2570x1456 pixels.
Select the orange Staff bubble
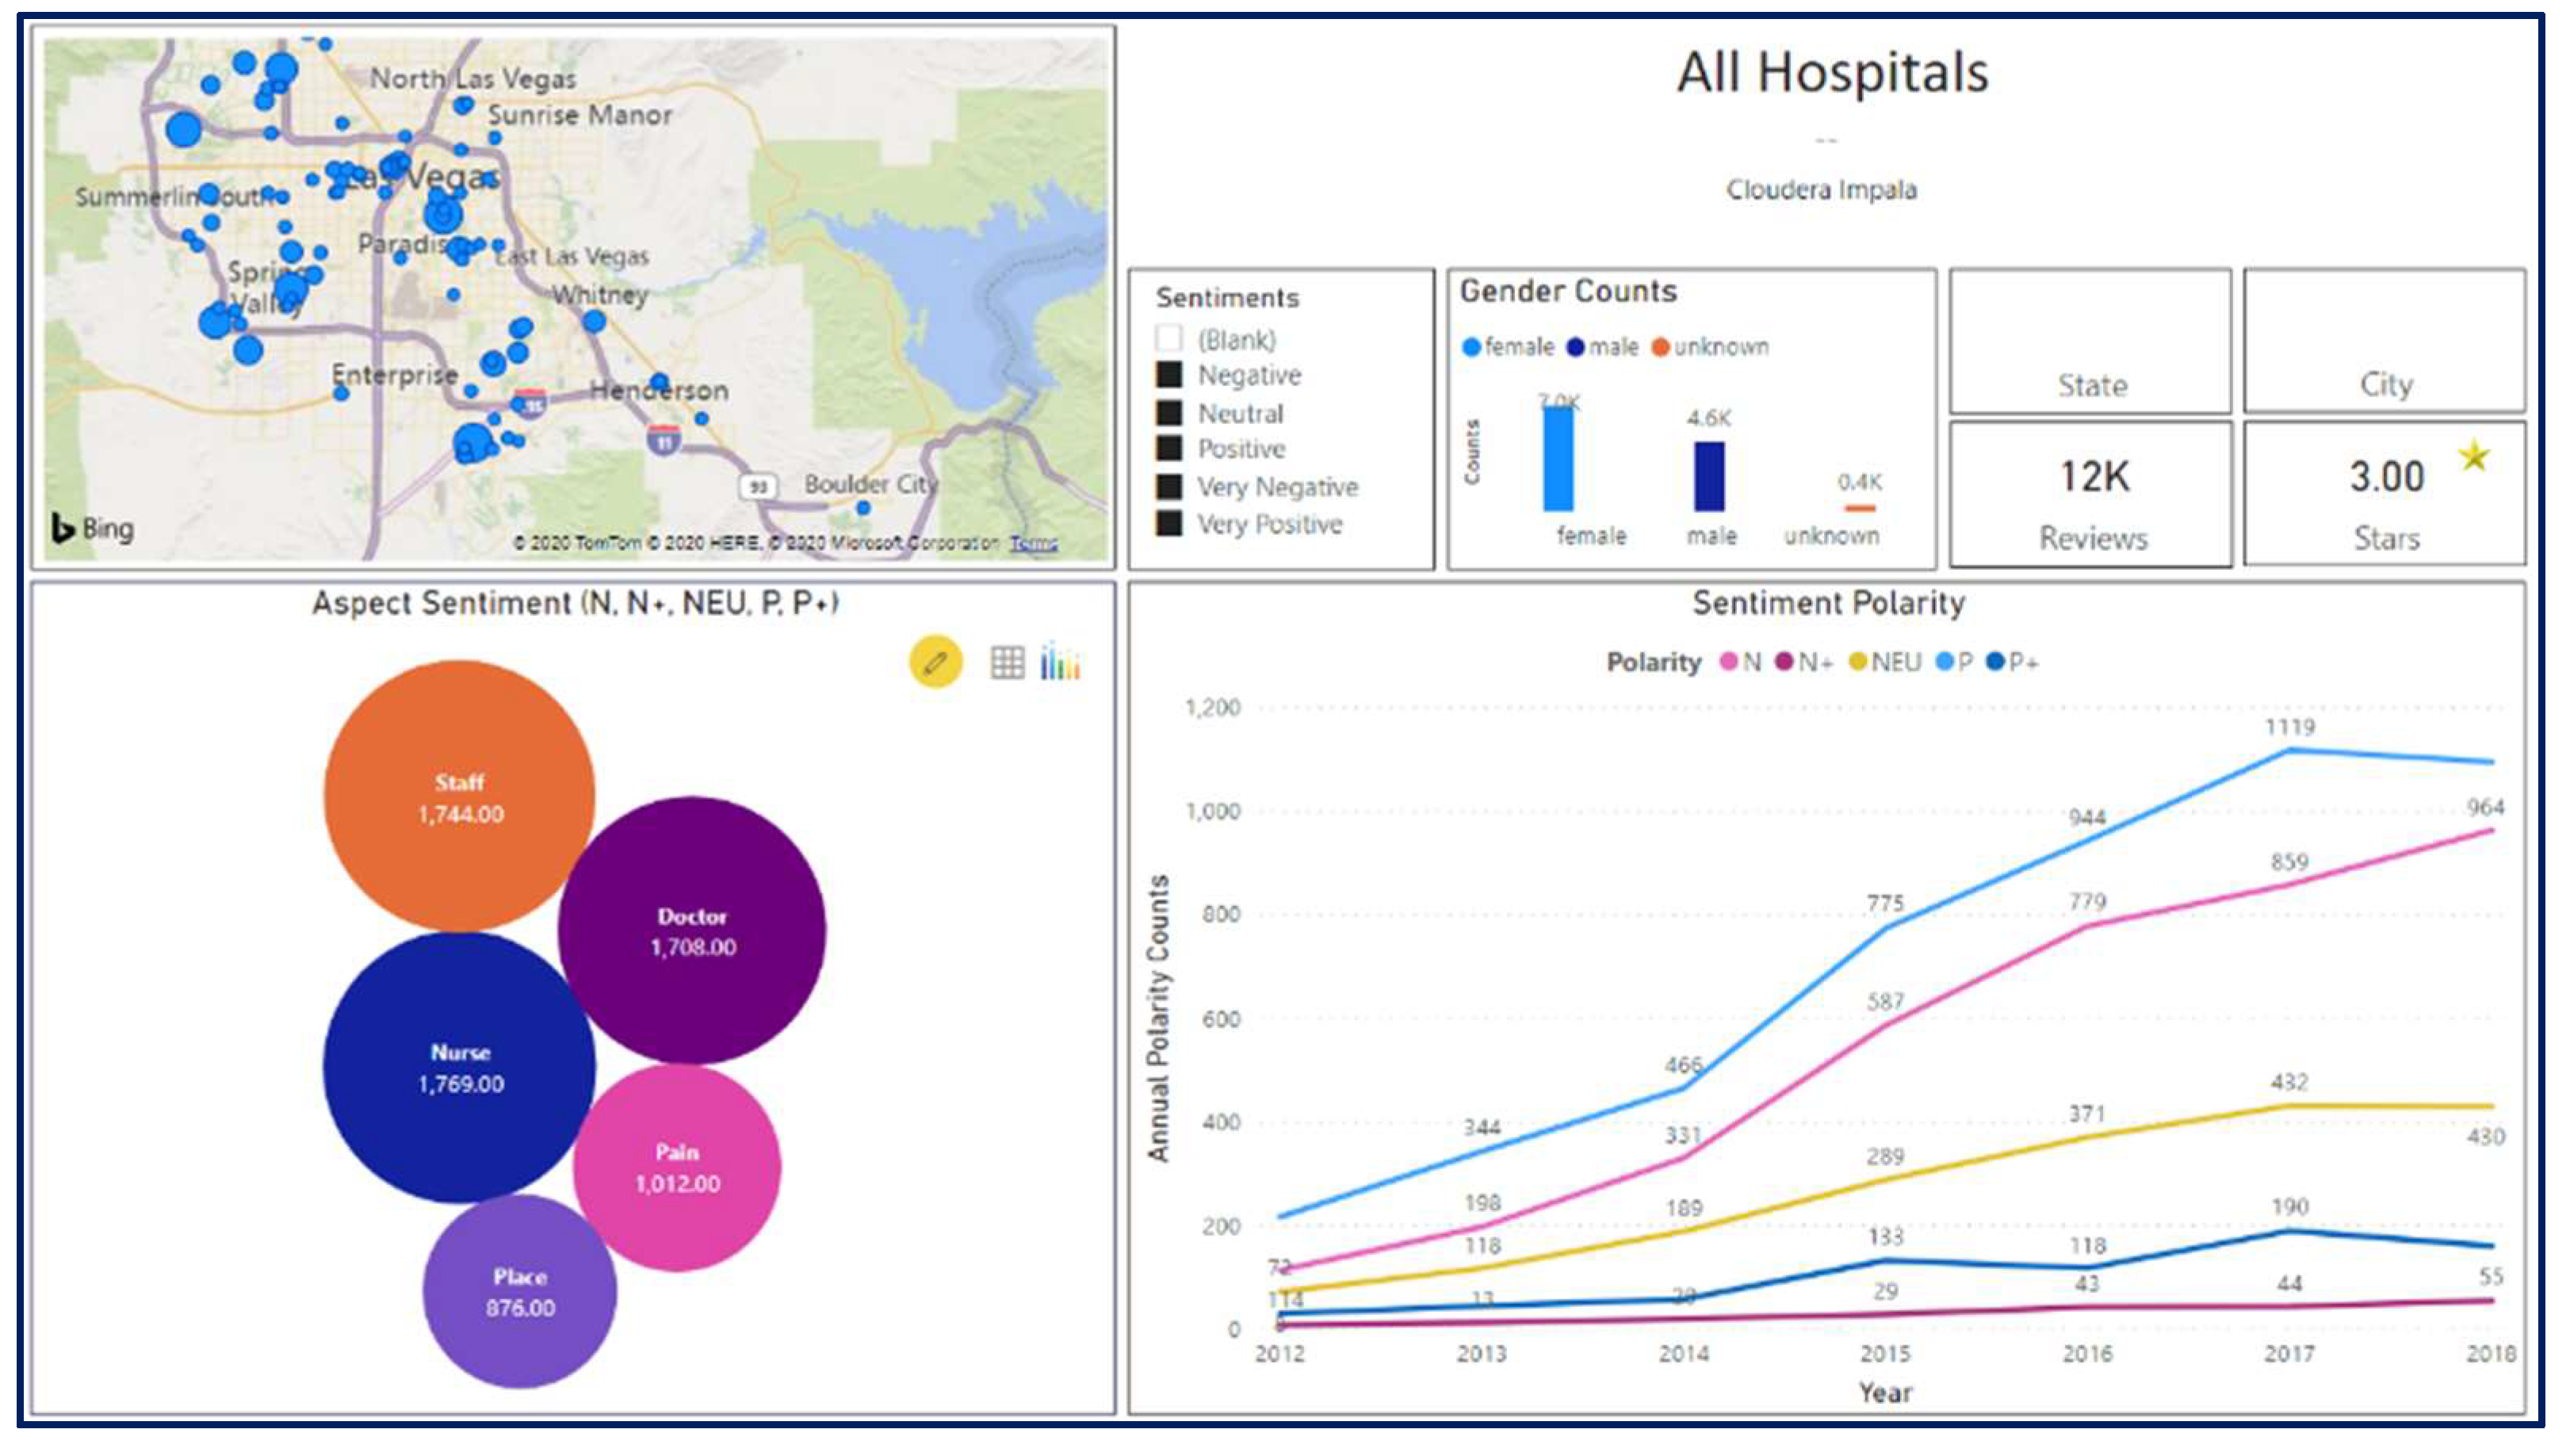pyautogui.click(x=460, y=797)
